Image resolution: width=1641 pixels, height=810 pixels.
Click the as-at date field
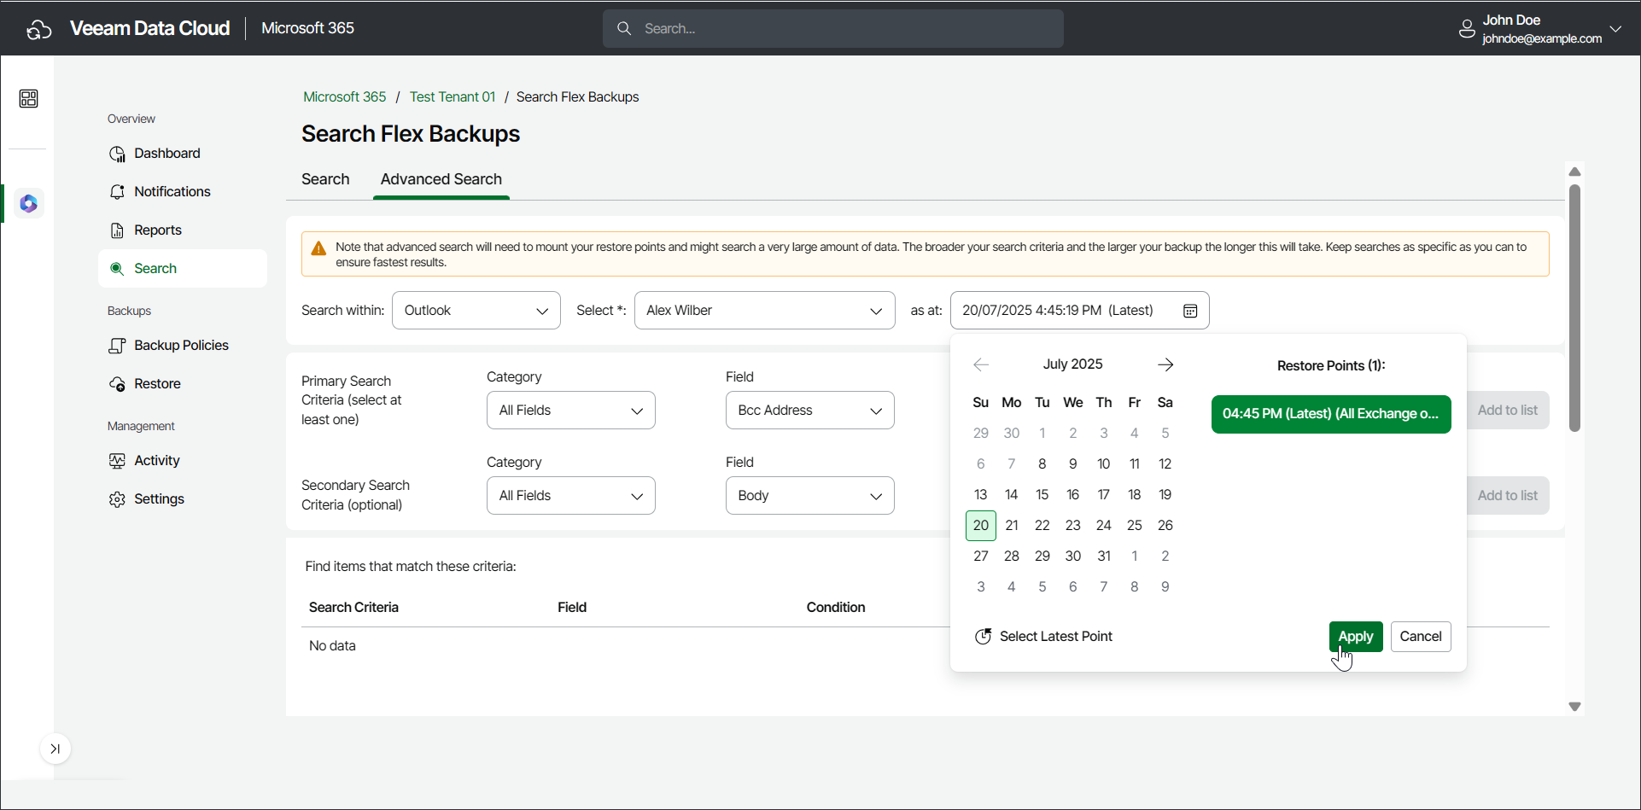[x=1080, y=311]
